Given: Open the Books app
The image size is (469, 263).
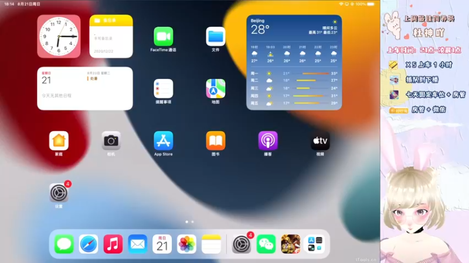Looking at the screenshot, I should click(216, 141).
